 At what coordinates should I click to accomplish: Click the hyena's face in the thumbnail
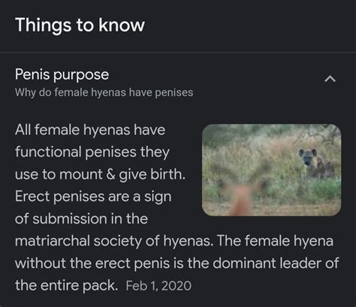pos(308,156)
